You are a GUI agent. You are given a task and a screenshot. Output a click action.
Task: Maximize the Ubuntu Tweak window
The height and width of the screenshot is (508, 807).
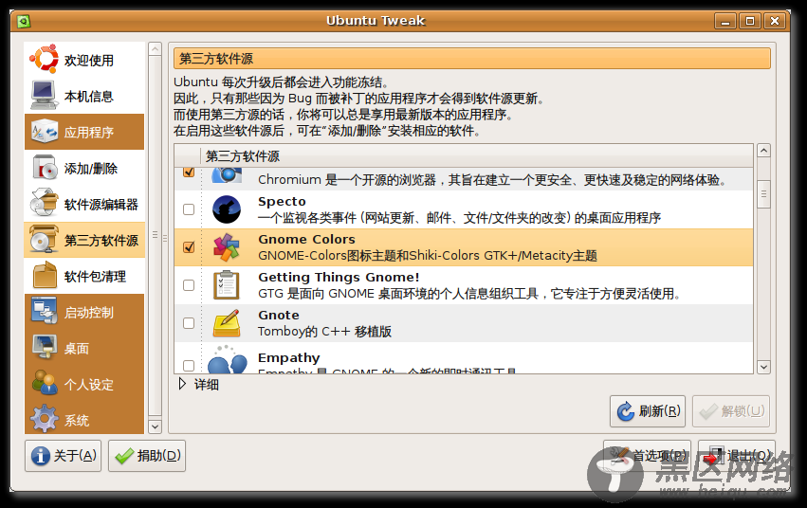750,21
